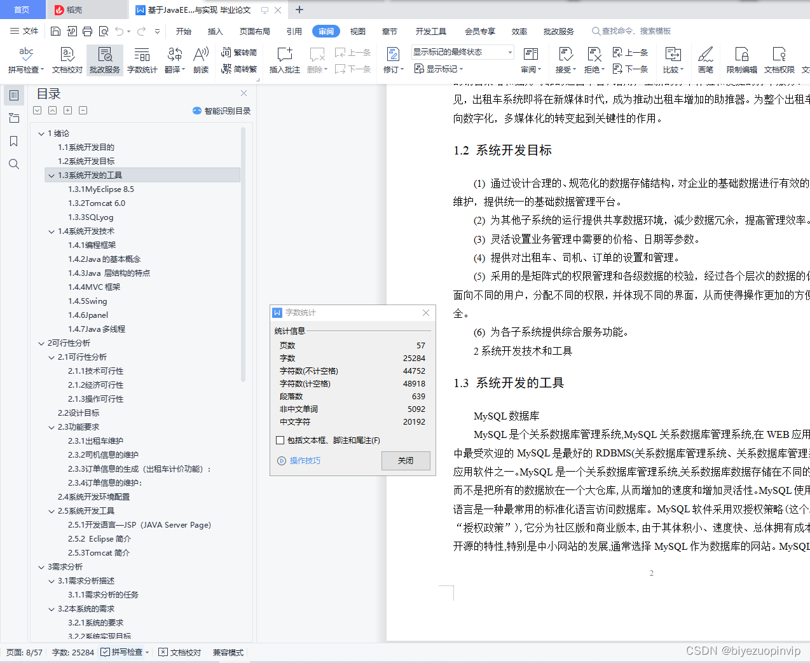
Task: Open the 文件 menu
Action: (25, 31)
